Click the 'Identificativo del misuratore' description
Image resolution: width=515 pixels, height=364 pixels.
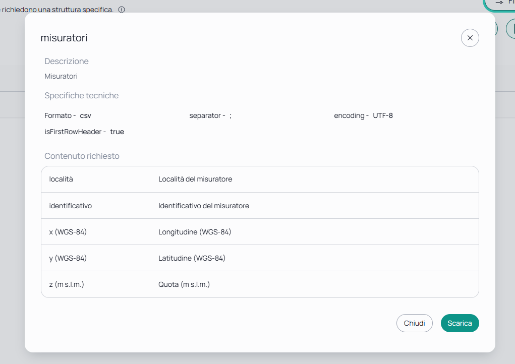[204, 206]
